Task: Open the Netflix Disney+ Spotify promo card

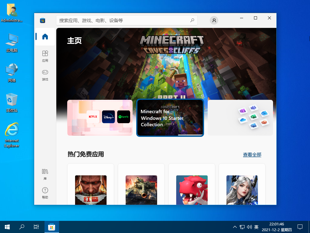Action: pos(100,118)
